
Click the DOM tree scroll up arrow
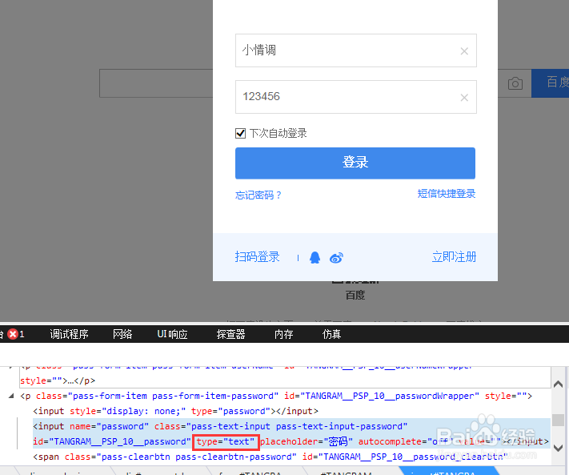click(x=558, y=384)
